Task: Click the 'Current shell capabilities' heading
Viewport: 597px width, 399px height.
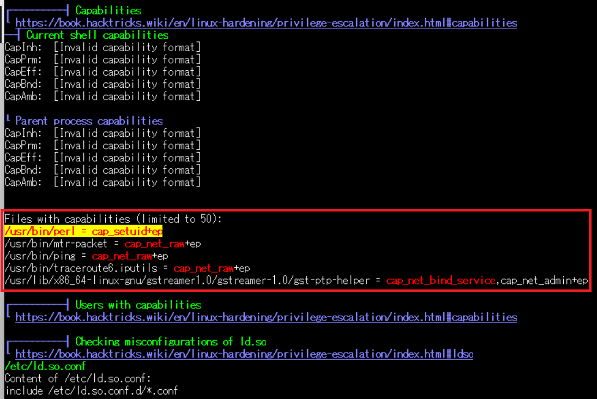Action: [x=97, y=35]
